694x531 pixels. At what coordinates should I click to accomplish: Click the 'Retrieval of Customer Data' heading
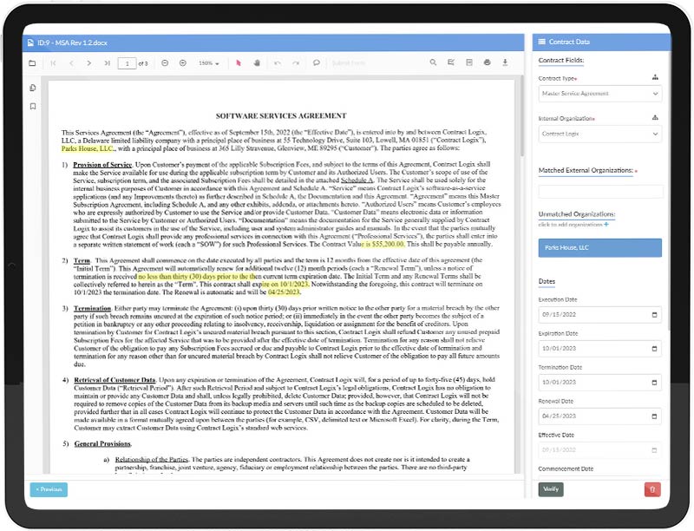coord(115,380)
